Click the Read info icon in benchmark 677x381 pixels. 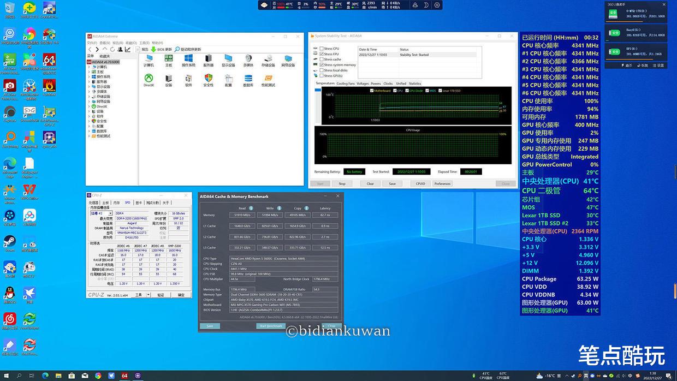tap(251, 208)
